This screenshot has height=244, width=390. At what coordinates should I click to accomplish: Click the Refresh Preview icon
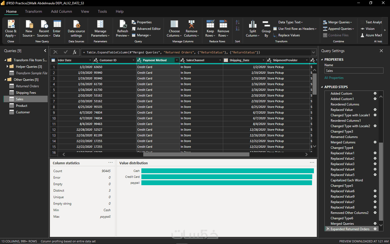(x=123, y=24)
